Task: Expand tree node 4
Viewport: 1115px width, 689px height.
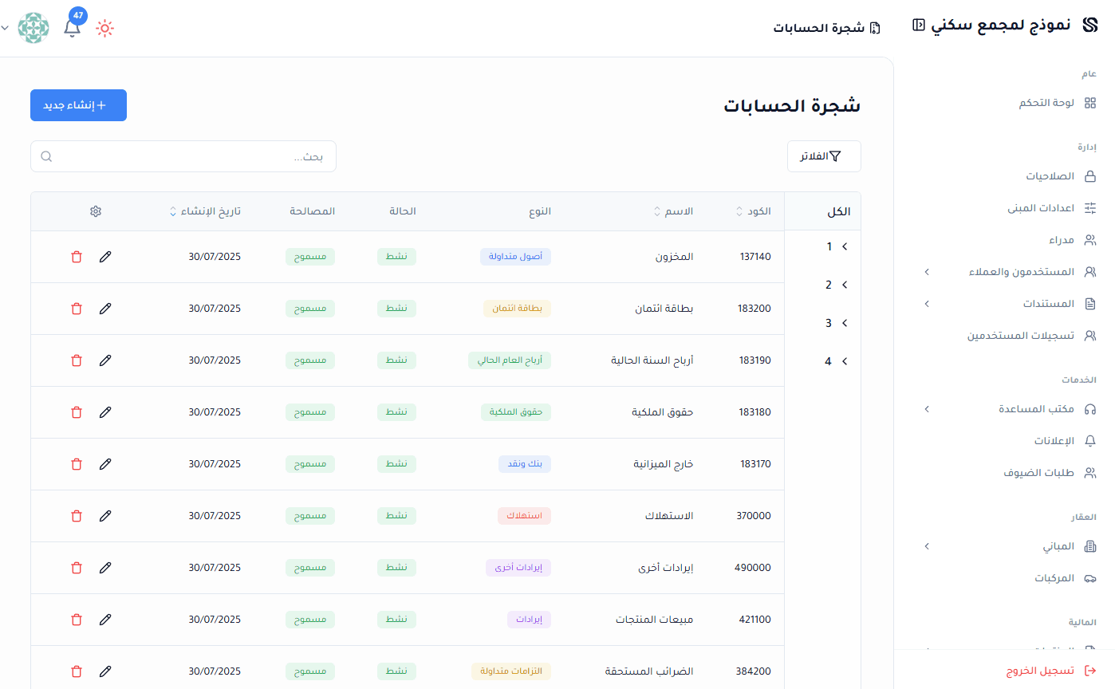Action: coord(845,361)
